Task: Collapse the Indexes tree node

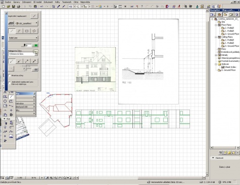Action: 216,64
